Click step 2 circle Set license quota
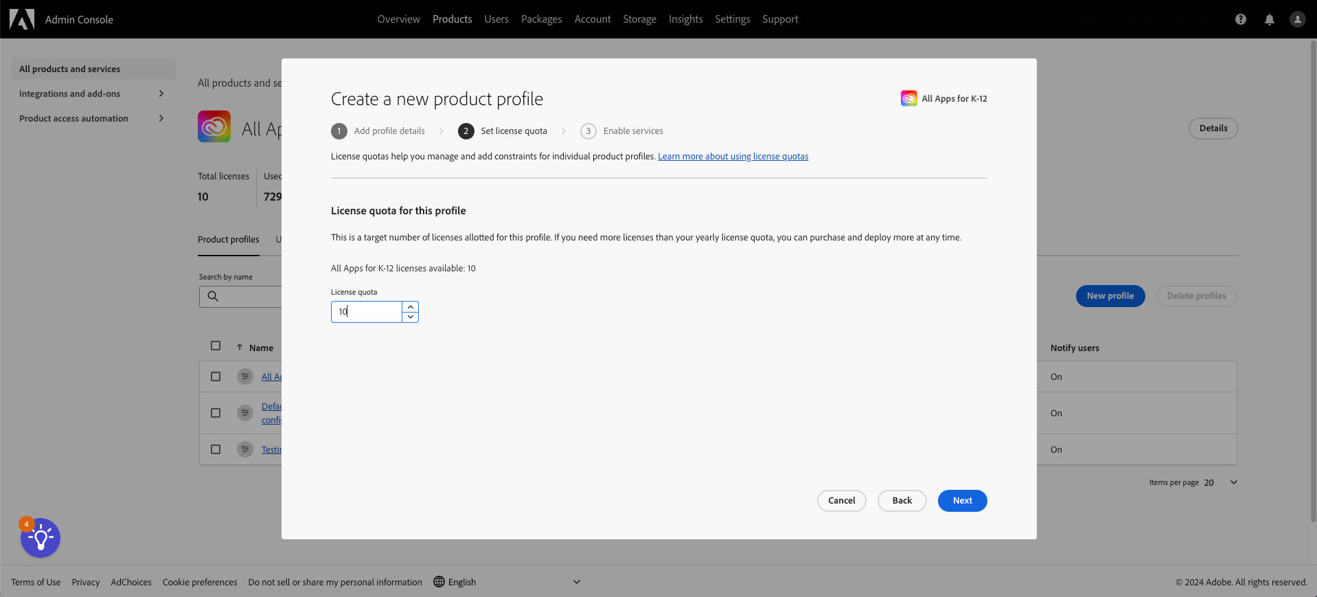This screenshot has height=597, width=1317. [x=466, y=131]
